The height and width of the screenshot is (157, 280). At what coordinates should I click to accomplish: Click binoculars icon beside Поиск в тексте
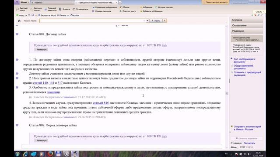(x=19, y=21)
